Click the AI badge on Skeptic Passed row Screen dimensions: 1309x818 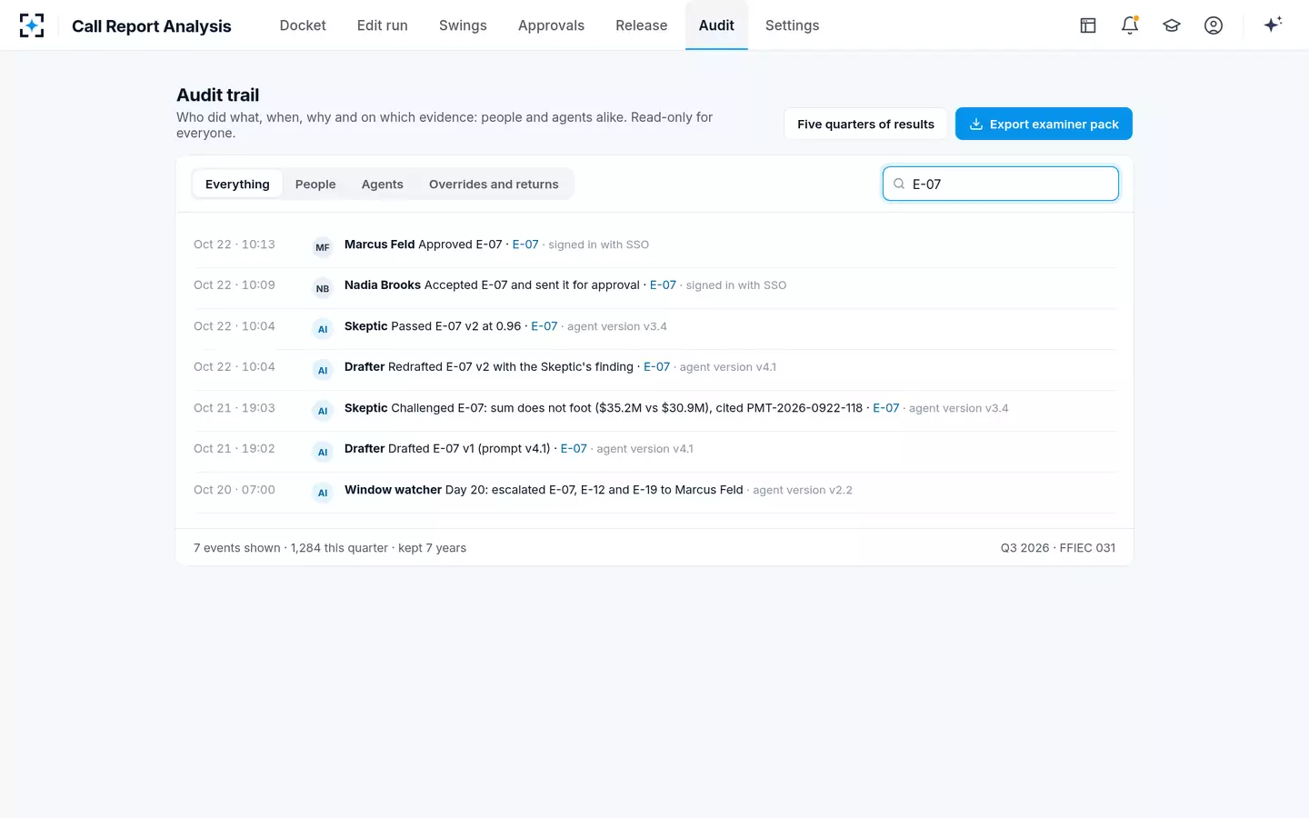[323, 329]
